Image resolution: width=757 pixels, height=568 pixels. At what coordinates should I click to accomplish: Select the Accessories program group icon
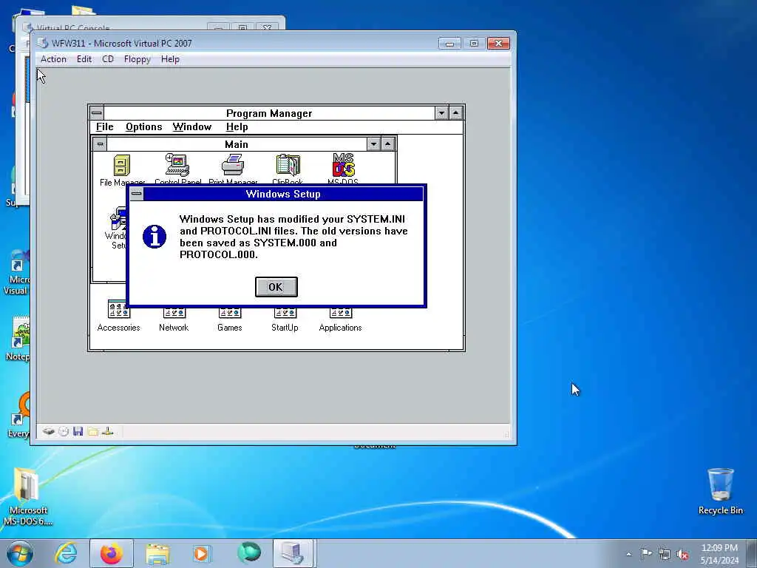tap(119, 316)
